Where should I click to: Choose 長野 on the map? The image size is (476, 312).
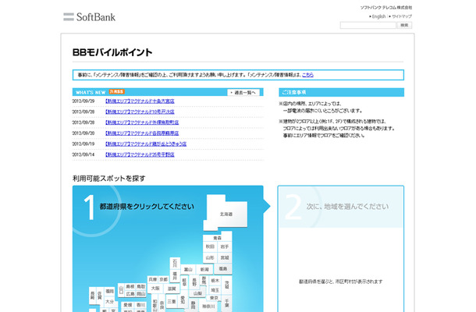(x=194, y=282)
